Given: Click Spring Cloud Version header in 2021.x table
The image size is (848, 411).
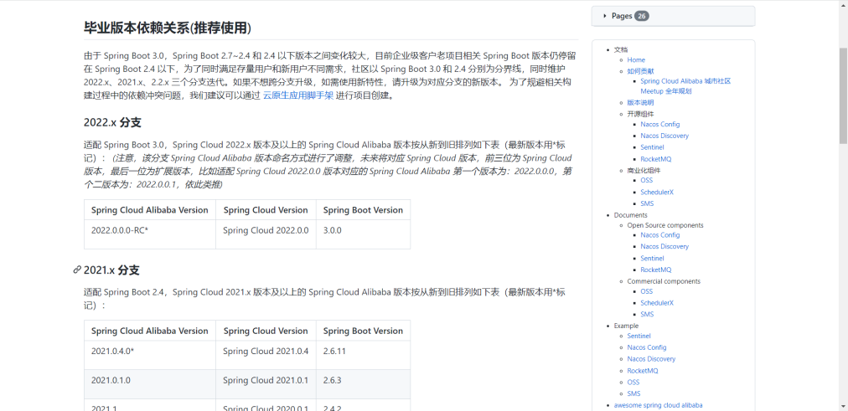Looking at the screenshot, I should tap(266, 331).
